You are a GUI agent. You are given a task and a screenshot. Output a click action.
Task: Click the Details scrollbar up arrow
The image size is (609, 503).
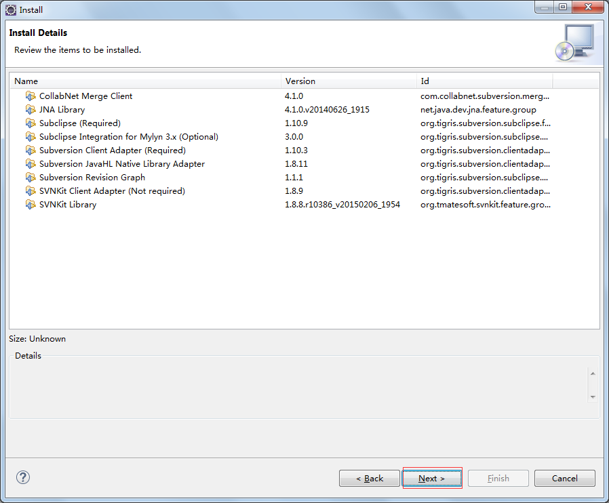point(593,374)
